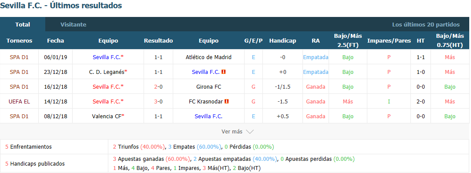This screenshot has width=471, height=173.
Task: Click red card icon next to FC Krasnodar
Action: 226,102
